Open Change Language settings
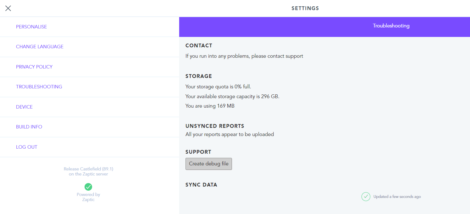The width and height of the screenshot is (470, 214). (90, 47)
